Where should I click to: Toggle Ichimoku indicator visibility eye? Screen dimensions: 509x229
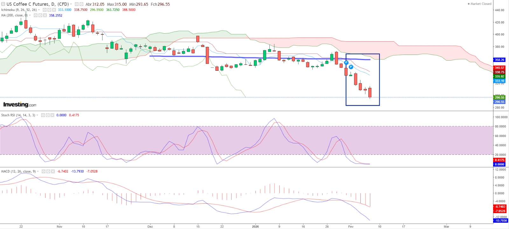[45, 10]
